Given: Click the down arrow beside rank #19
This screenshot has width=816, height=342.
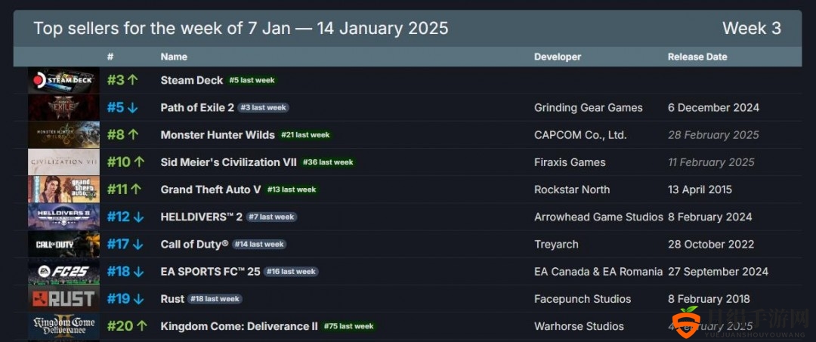Looking at the screenshot, I should tap(138, 299).
